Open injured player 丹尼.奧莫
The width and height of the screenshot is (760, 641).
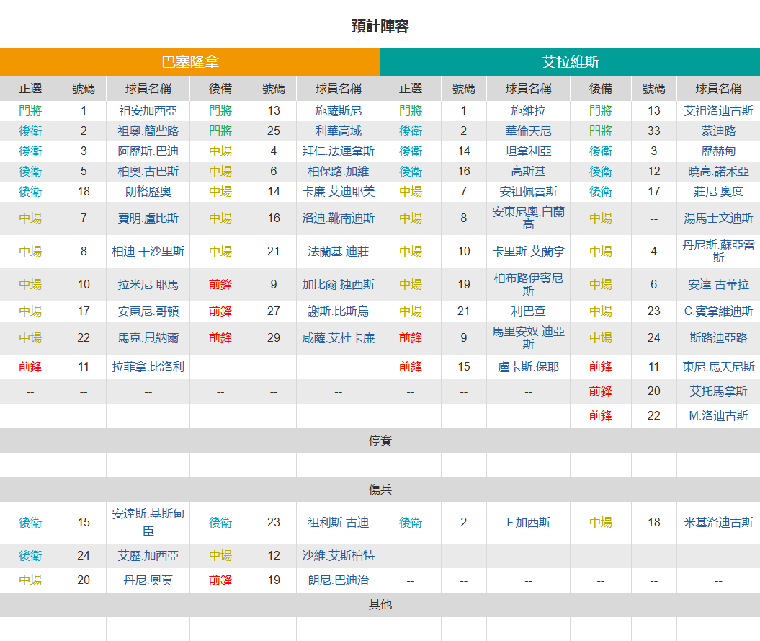tap(148, 580)
